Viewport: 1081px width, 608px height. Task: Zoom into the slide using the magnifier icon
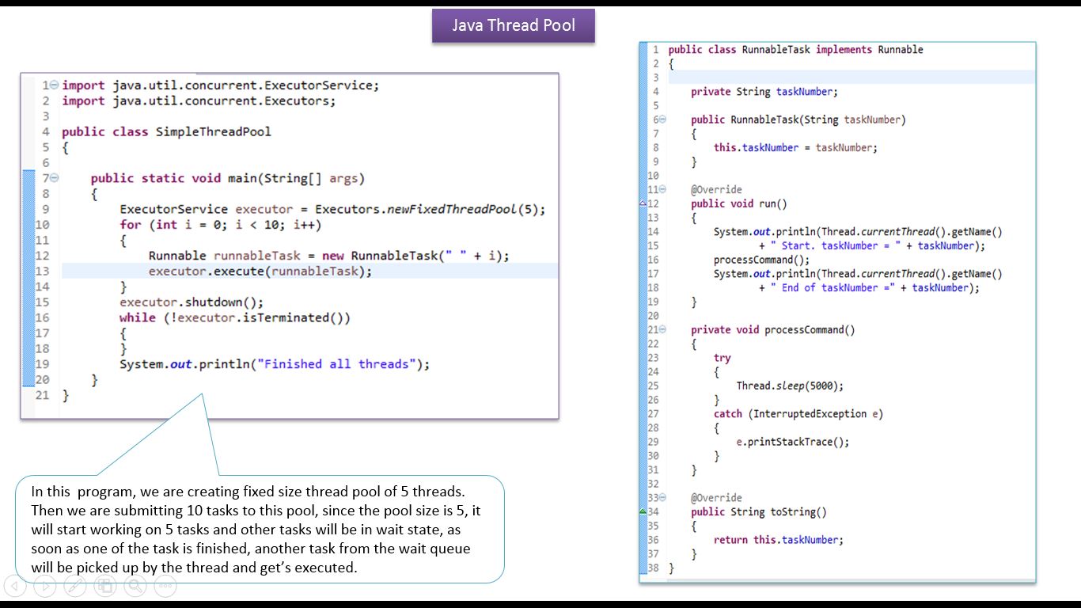click(135, 587)
